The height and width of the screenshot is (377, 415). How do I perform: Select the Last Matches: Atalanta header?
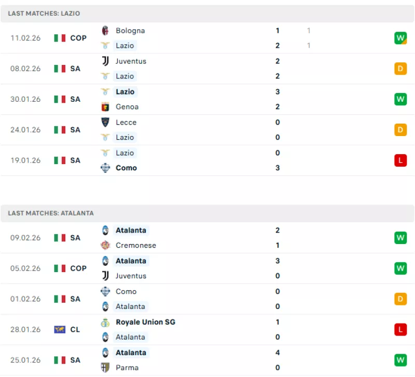[51, 213]
